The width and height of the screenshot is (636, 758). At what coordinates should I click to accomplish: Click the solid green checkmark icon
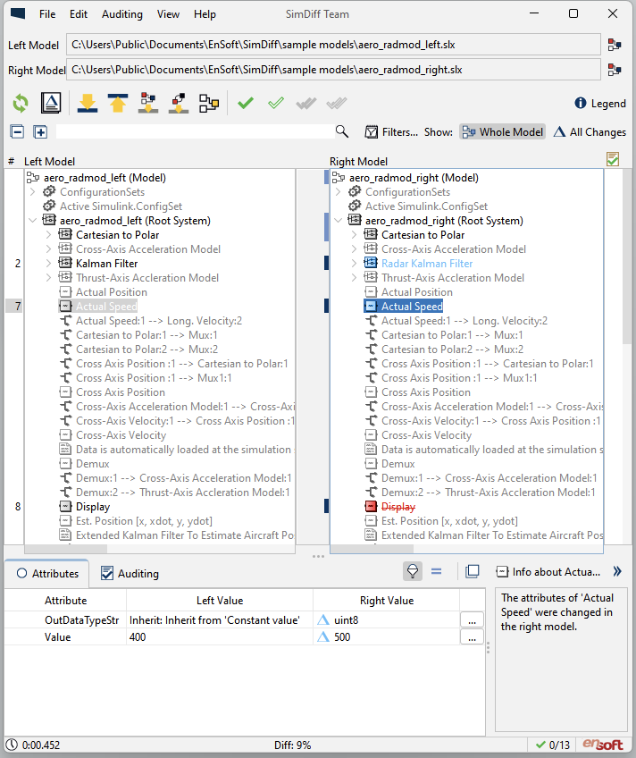click(x=246, y=103)
